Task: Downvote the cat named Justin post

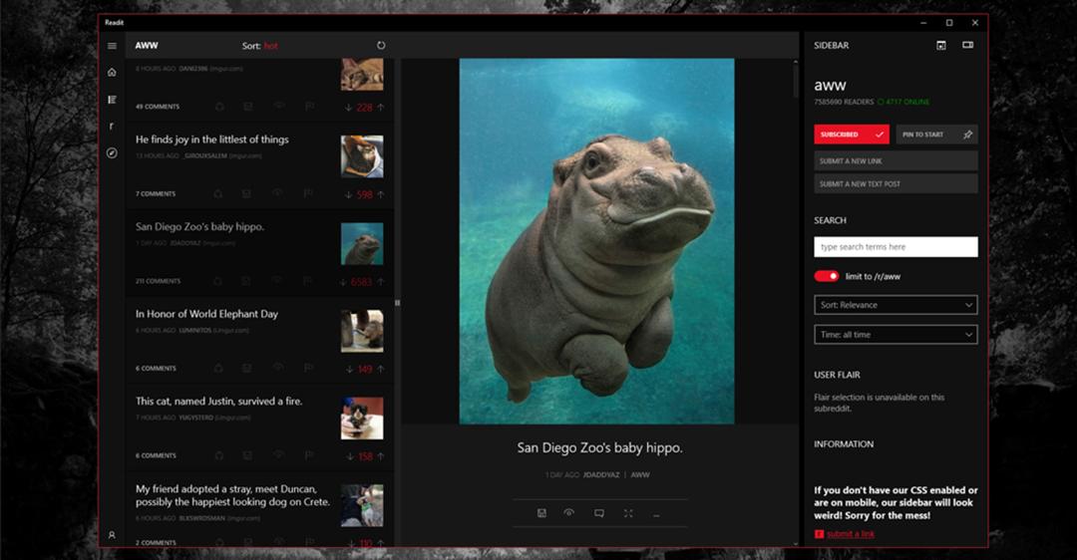Action: pos(350,456)
